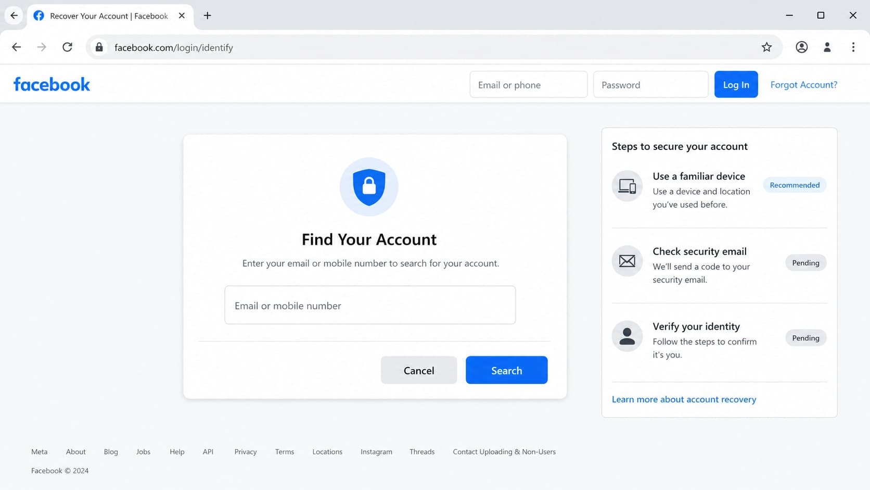Click the Check security email heading
870x490 pixels.
tap(699, 251)
